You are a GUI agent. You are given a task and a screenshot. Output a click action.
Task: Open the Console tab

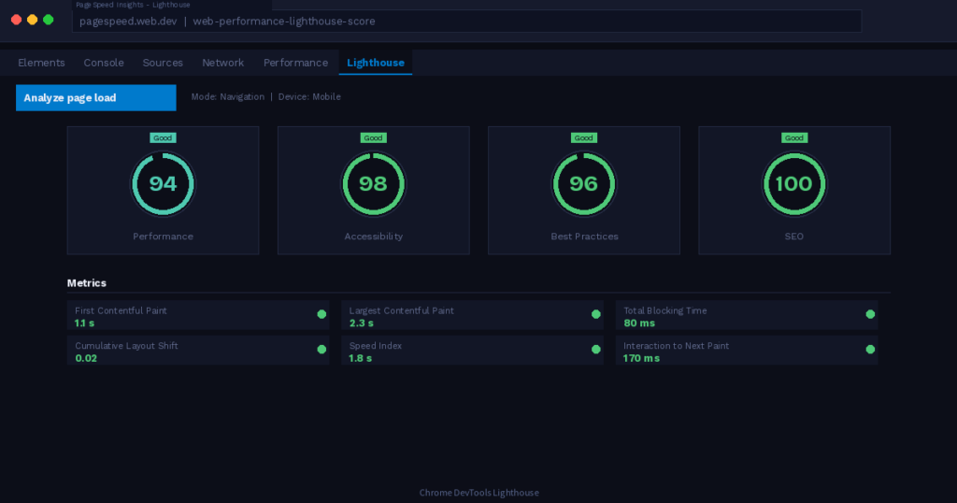tap(104, 63)
